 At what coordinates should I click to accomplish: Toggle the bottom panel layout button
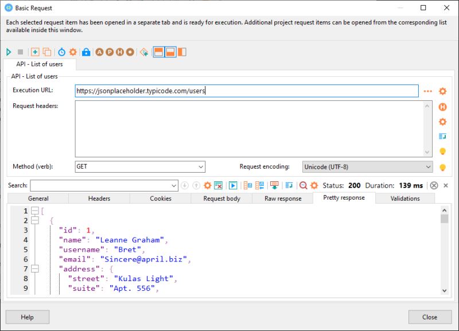pyautogui.click(x=170, y=52)
